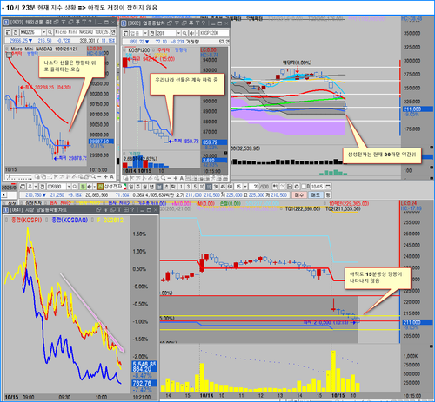Viewport: 435px width, 402px height.
Task: Click help question mark in 해외선물 window title
Action: point(90,22)
